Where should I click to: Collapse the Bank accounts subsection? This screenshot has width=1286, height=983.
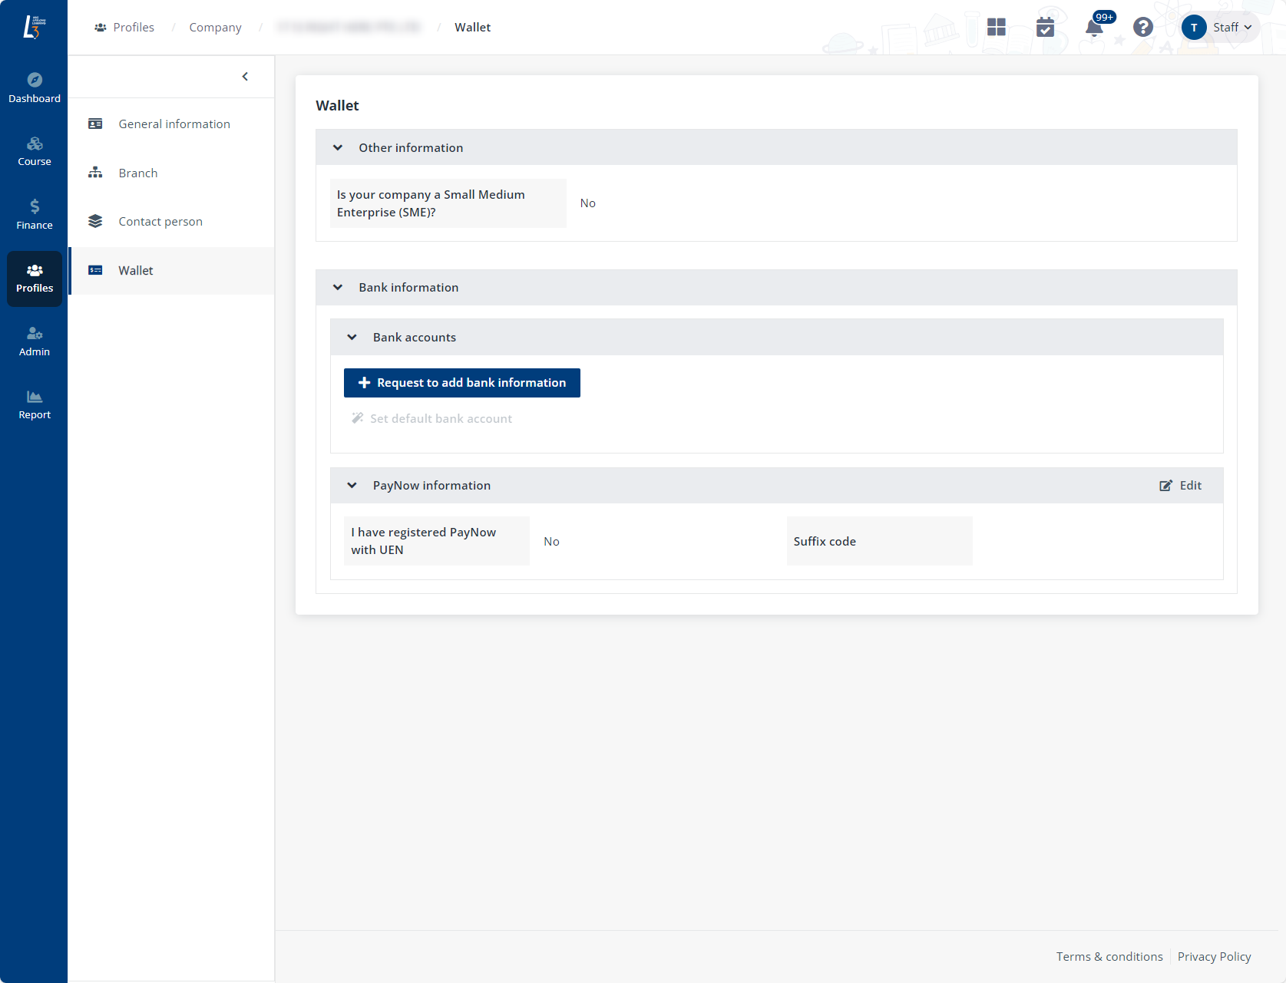coord(352,338)
